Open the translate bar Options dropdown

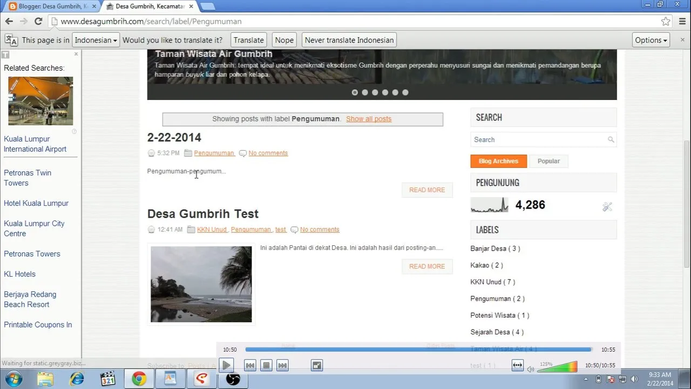pos(652,40)
